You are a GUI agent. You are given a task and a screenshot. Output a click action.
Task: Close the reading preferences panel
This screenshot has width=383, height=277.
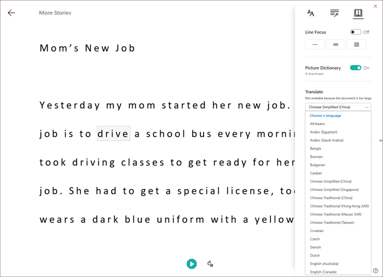(375, 7)
